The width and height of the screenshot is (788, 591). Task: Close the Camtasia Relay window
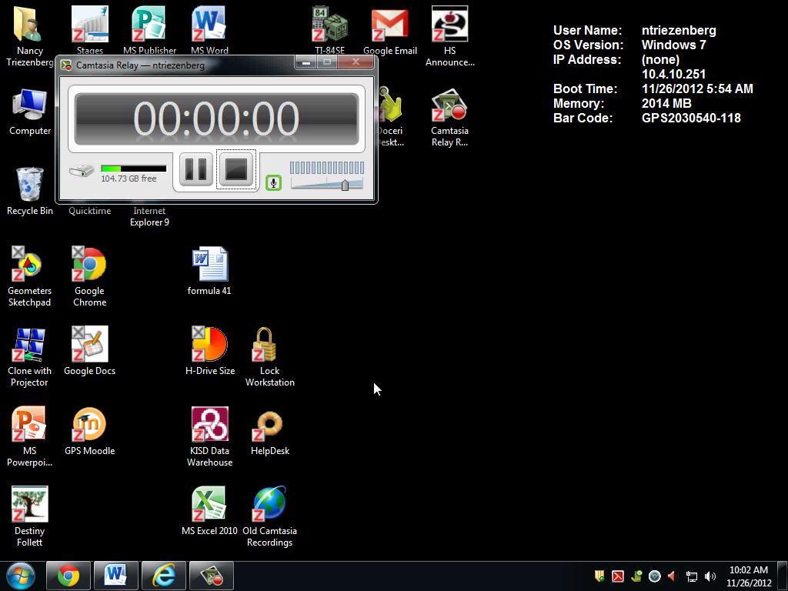coord(356,62)
